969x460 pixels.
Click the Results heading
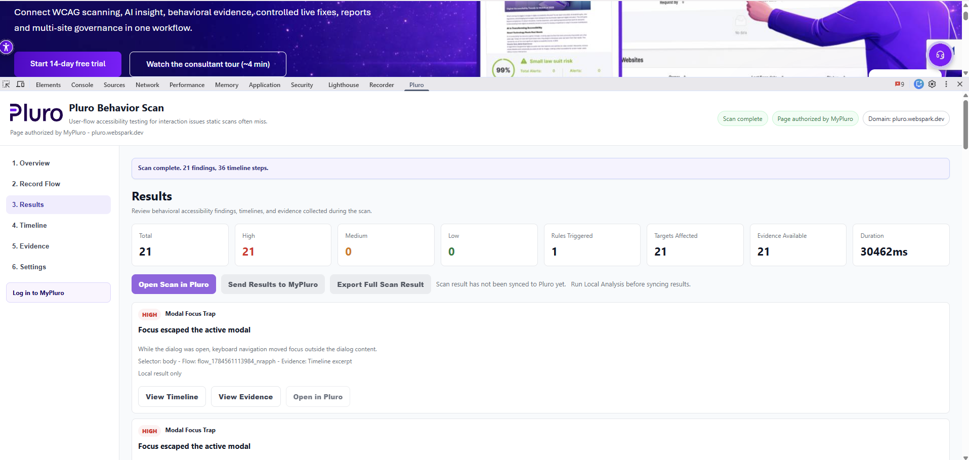152,196
